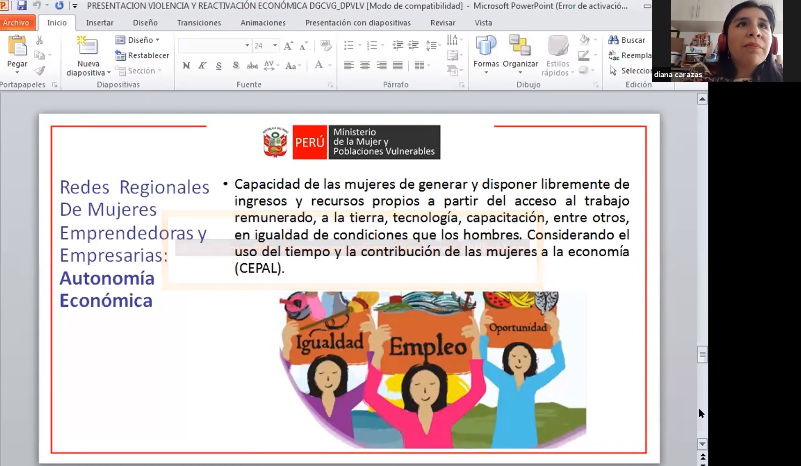
Task: Click the vertical scrollbar down arrow
Action: [x=702, y=444]
